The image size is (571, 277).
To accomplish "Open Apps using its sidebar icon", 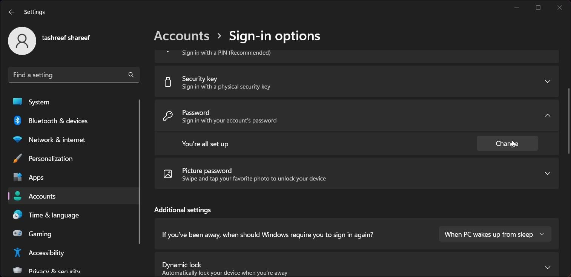I will 17,177.
